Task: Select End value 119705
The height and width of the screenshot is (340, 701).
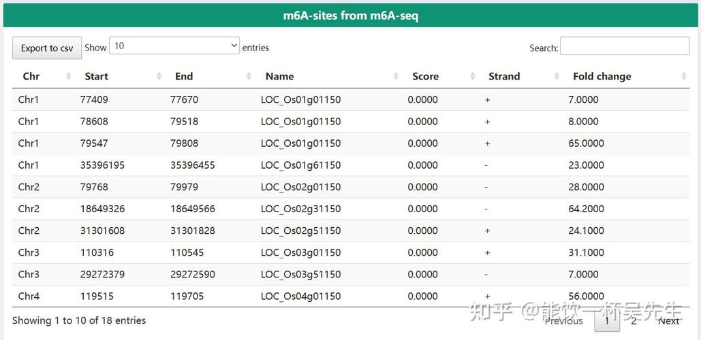Action: click(x=187, y=296)
